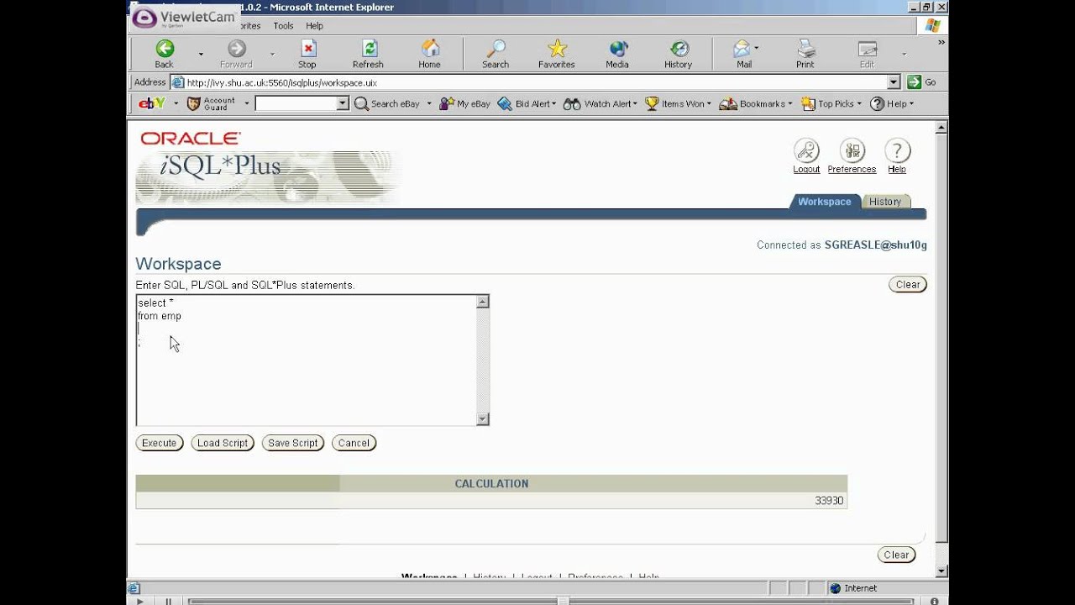Click the Items Won trophy item
The height and width of the screenshot is (605, 1075).
pyautogui.click(x=678, y=103)
